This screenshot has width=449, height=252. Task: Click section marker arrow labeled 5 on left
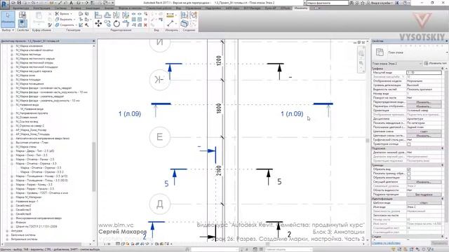click(x=175, y=176)
